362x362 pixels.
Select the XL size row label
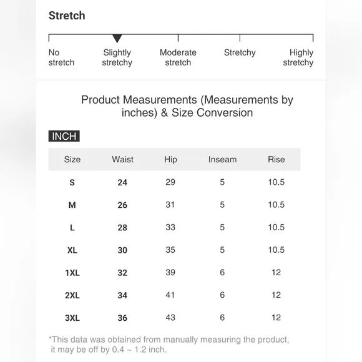(72, 250)
